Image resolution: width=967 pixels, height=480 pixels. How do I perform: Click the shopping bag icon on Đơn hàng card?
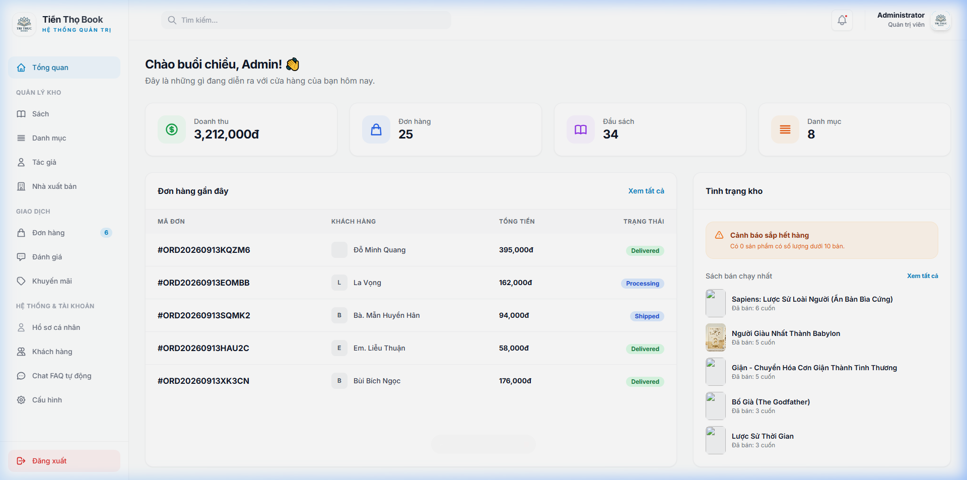(376, 129)
